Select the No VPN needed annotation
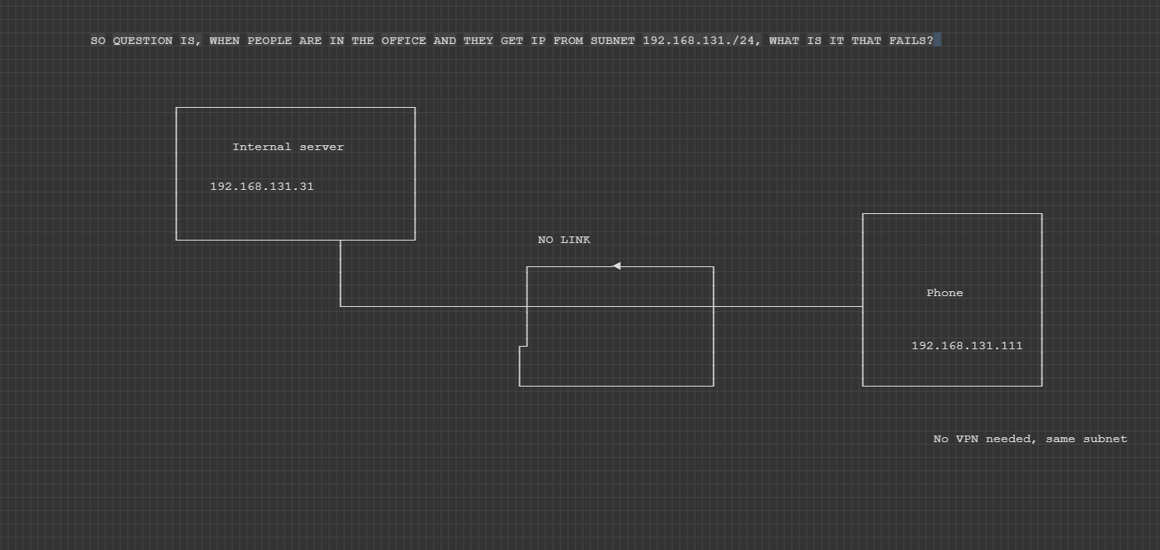This screenshot has width=1160, height=550. point(1029,438)
